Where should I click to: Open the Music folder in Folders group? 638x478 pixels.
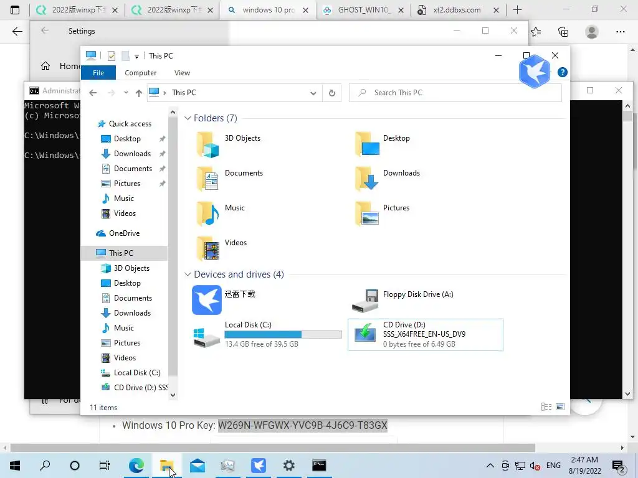point(221,214)
